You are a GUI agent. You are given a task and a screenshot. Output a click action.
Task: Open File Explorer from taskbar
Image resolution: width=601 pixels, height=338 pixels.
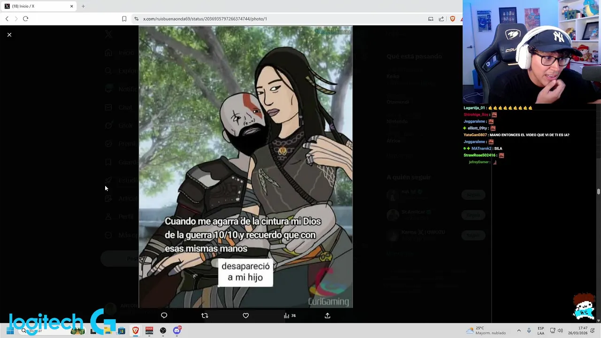pyautogui.click(x=108, y=330)
